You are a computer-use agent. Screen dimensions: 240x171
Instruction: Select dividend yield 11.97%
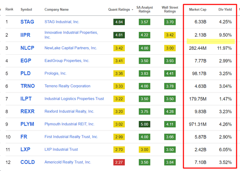pos(224,48)
